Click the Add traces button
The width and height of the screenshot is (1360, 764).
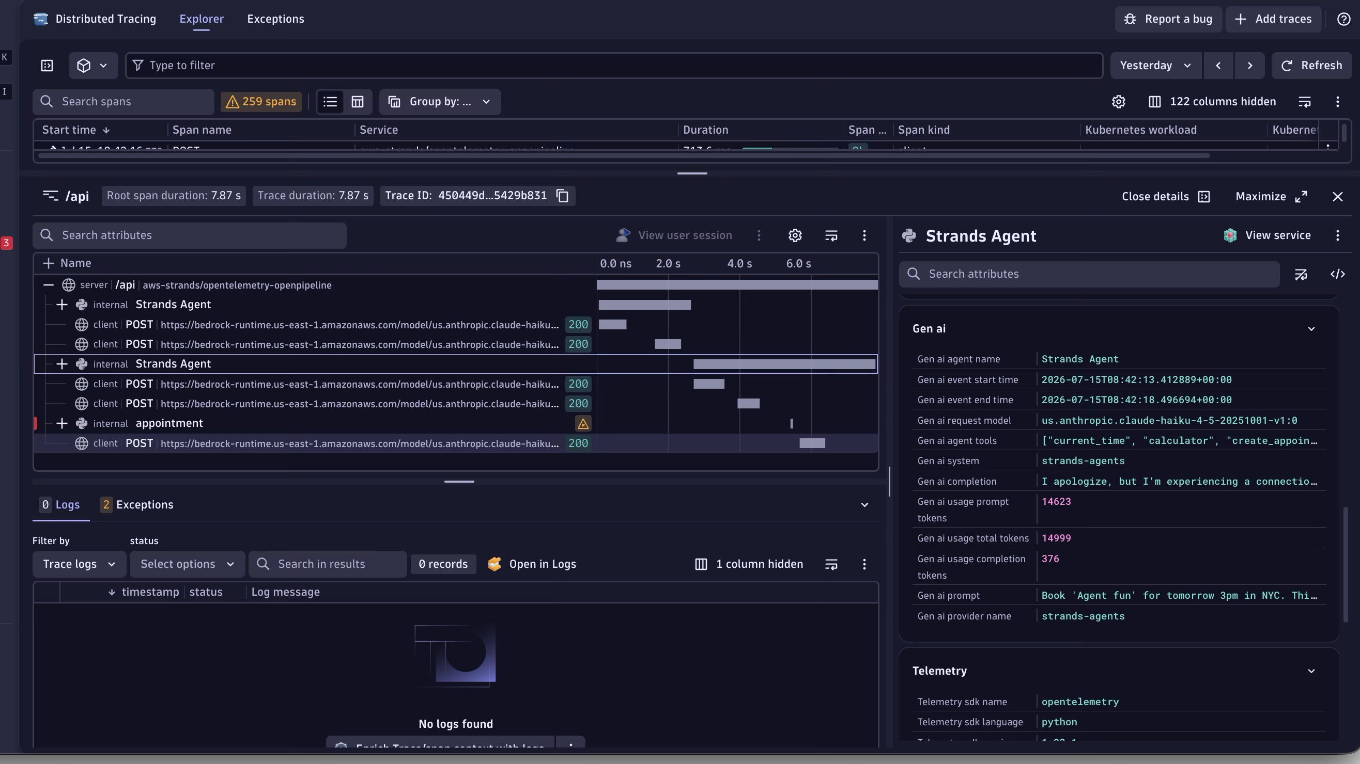1273,20
